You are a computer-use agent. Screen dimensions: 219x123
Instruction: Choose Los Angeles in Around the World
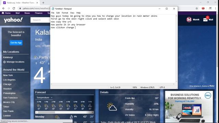pyautogui.click(x=9, y=80)
